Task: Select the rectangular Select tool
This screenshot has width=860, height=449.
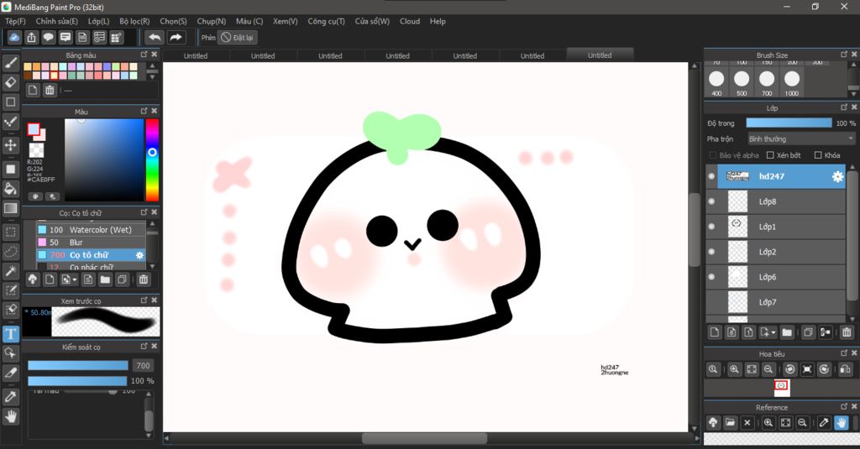Action: (x=10, y=232)
